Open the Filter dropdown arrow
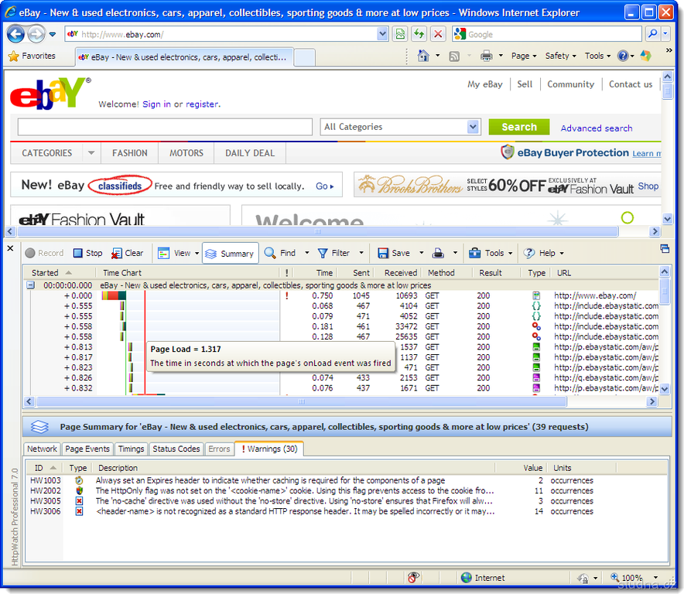The width and height of the screenshot is (684, 594). point(361,253)
